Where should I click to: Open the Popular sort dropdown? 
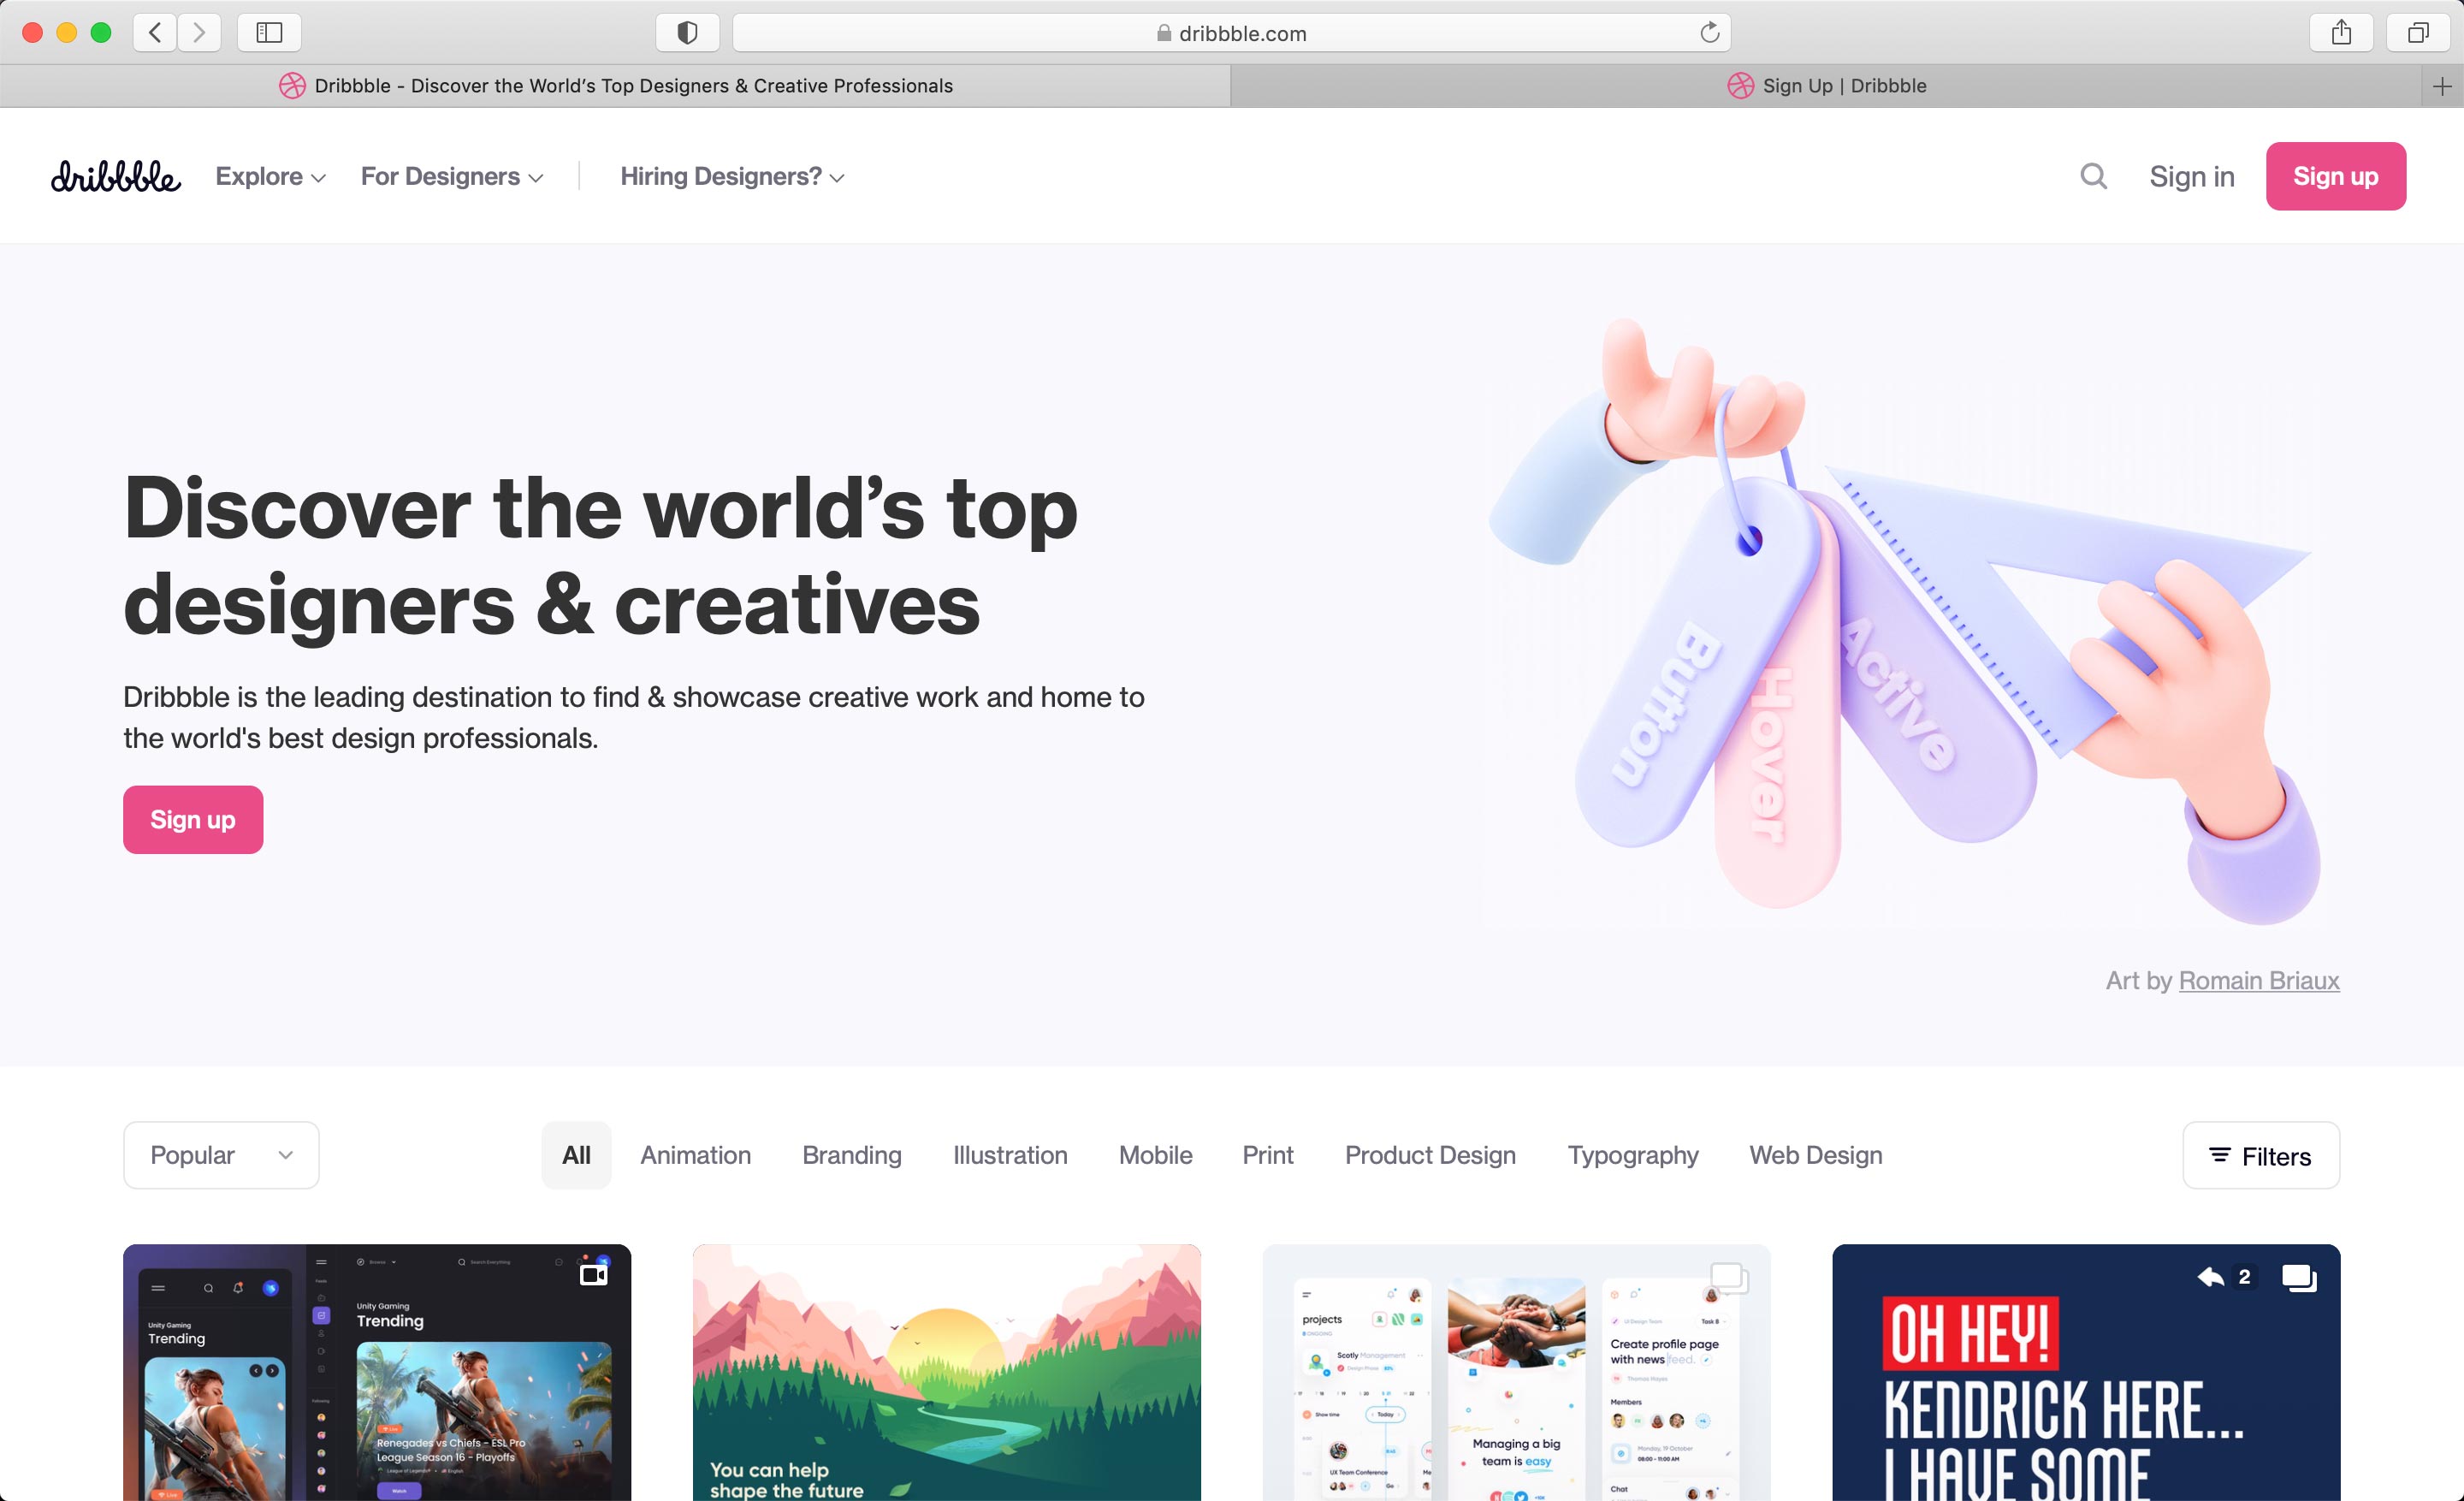click(x=221, y=1155)
